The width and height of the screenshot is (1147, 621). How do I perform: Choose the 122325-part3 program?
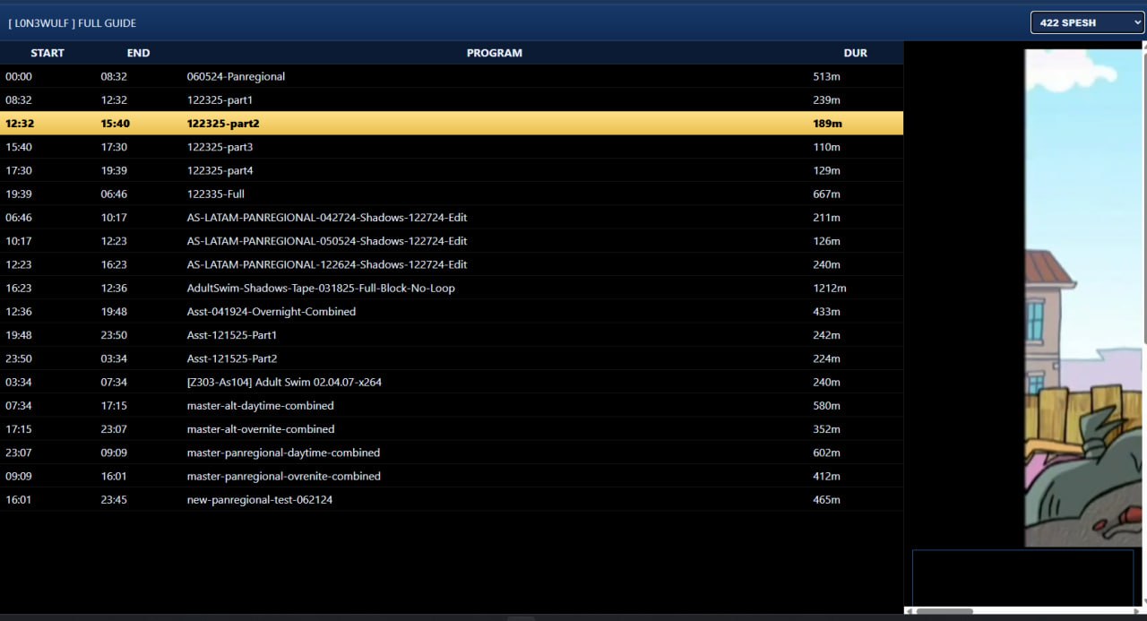coord(220,147)
